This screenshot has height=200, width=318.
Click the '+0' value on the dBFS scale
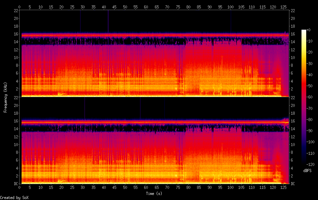[x=309, y=30]
